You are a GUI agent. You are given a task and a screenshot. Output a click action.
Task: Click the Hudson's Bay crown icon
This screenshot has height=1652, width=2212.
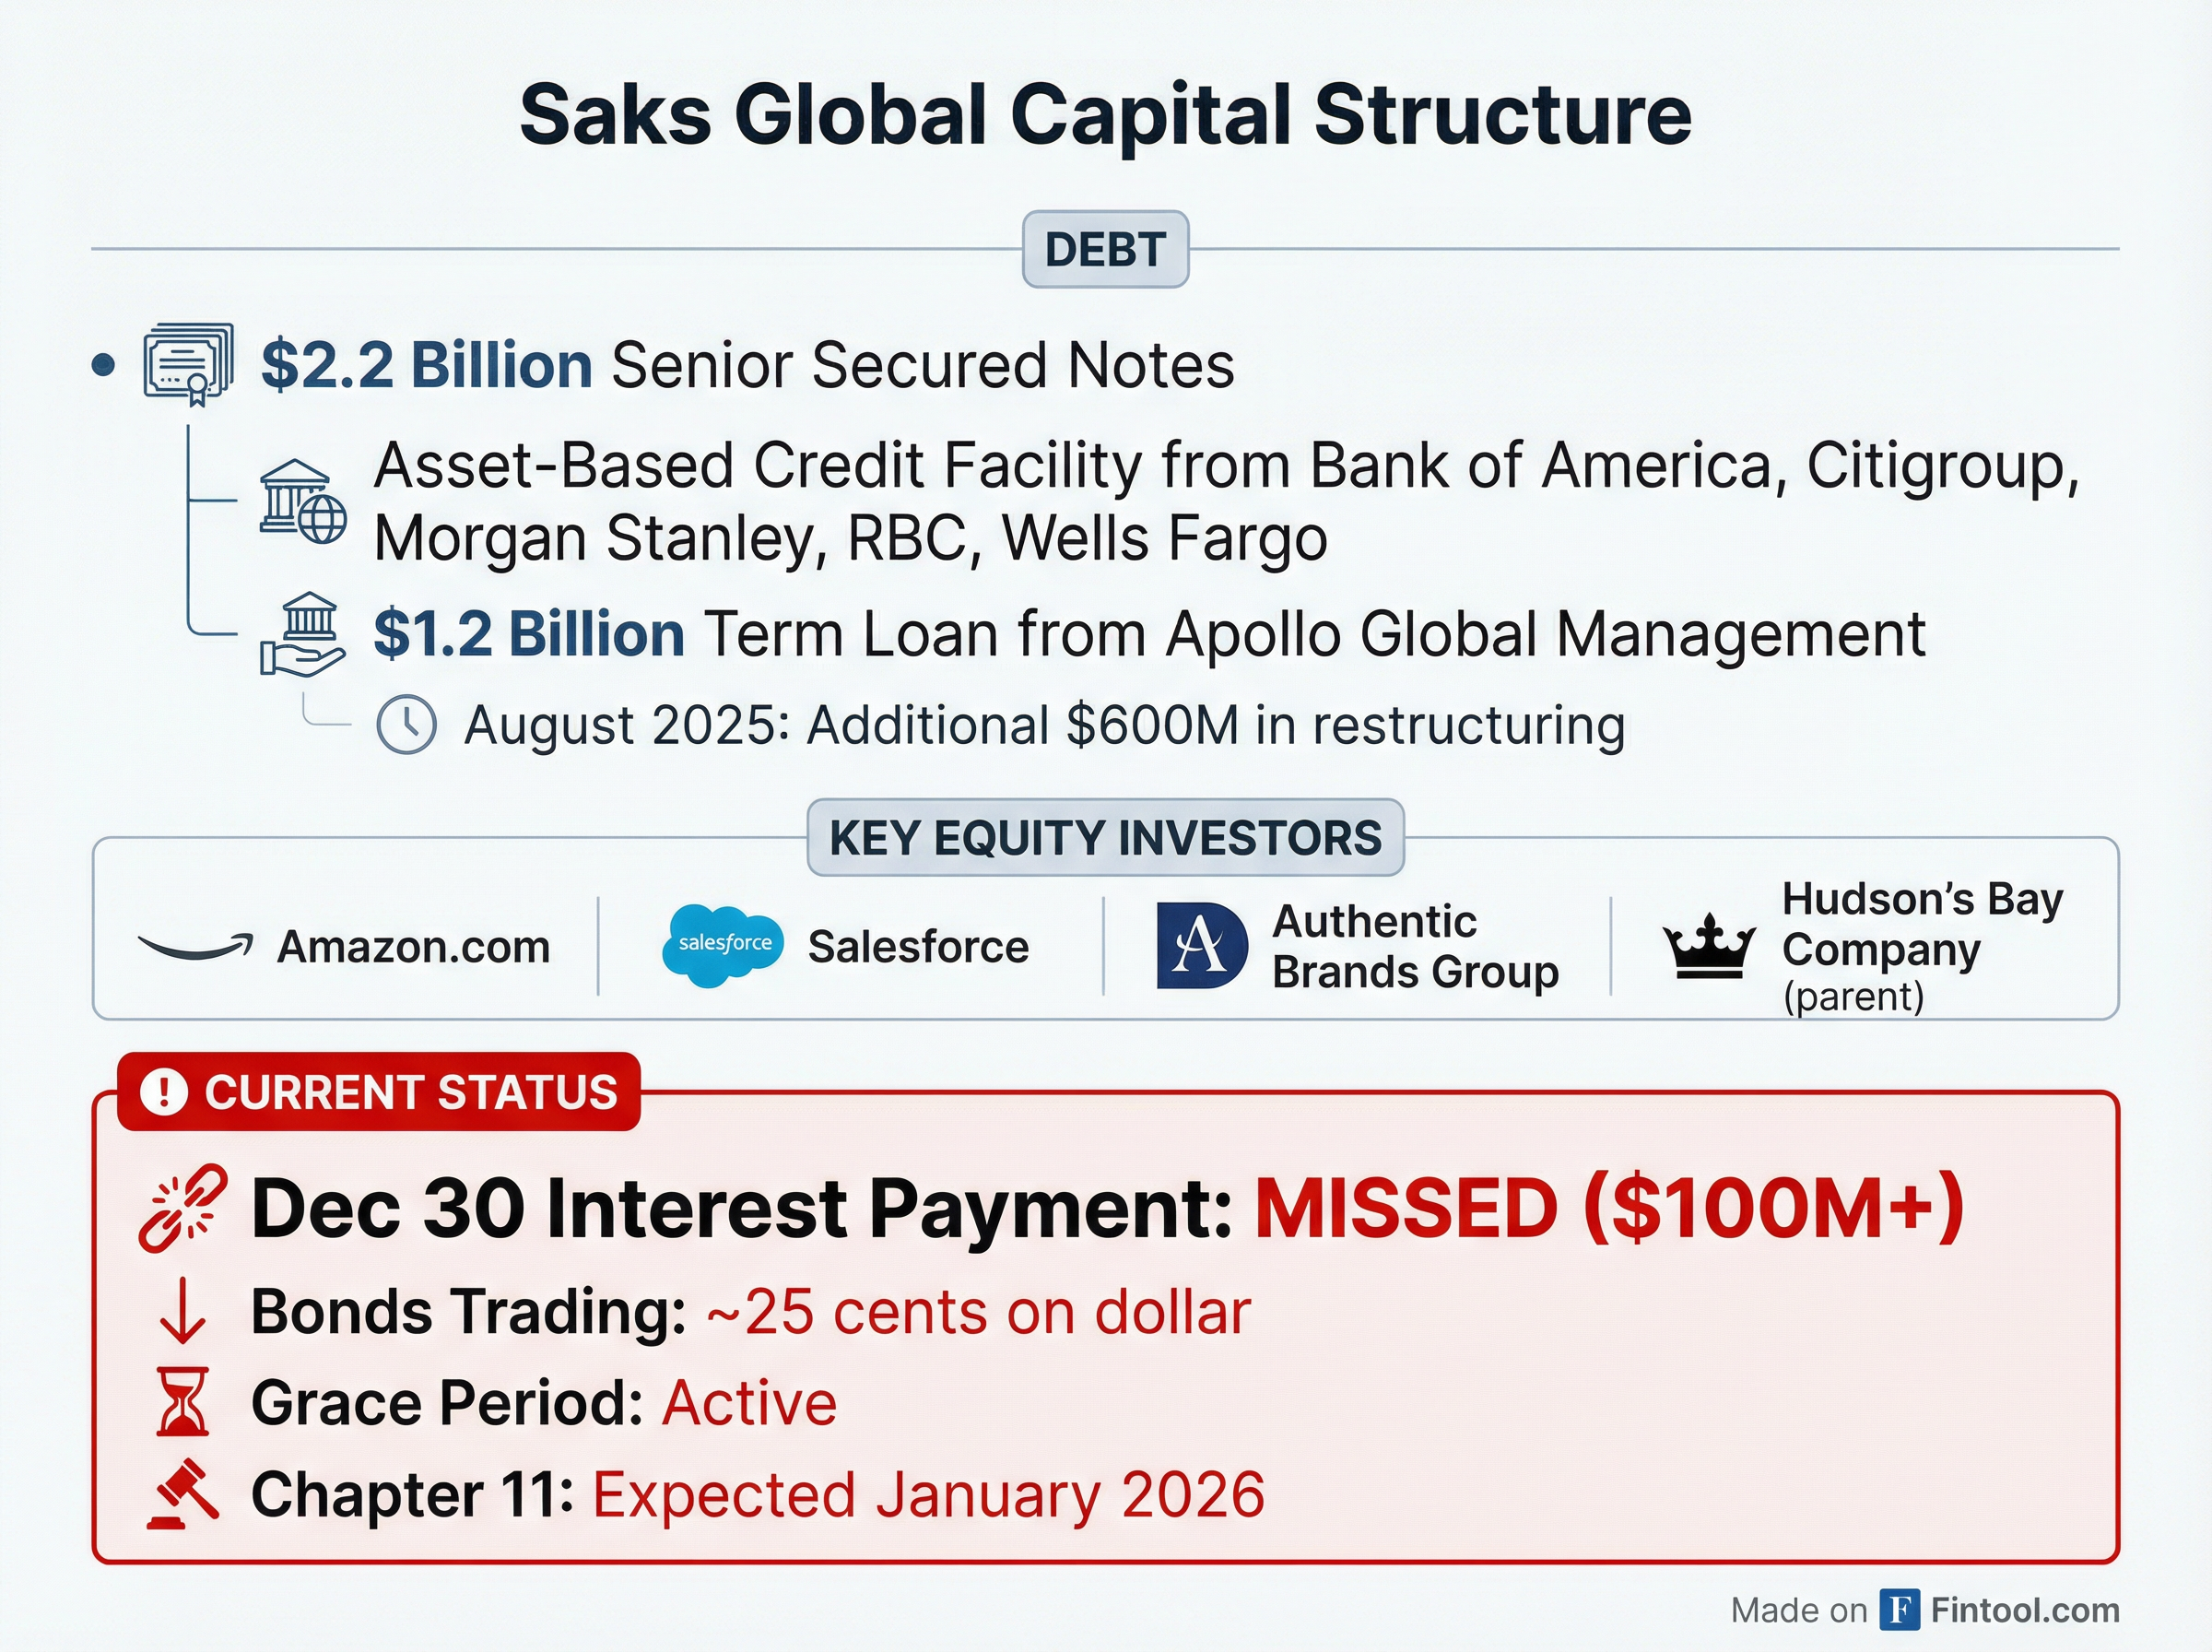[1708, 946]
